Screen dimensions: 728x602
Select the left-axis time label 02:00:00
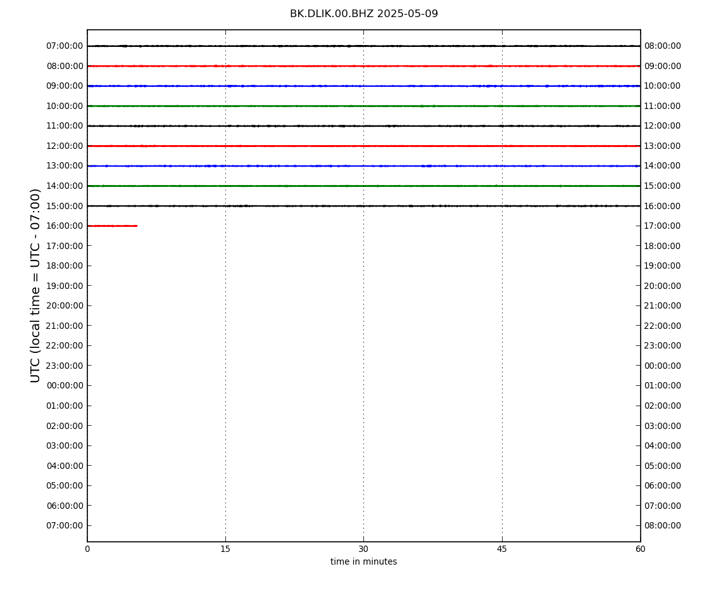[65, 426]
